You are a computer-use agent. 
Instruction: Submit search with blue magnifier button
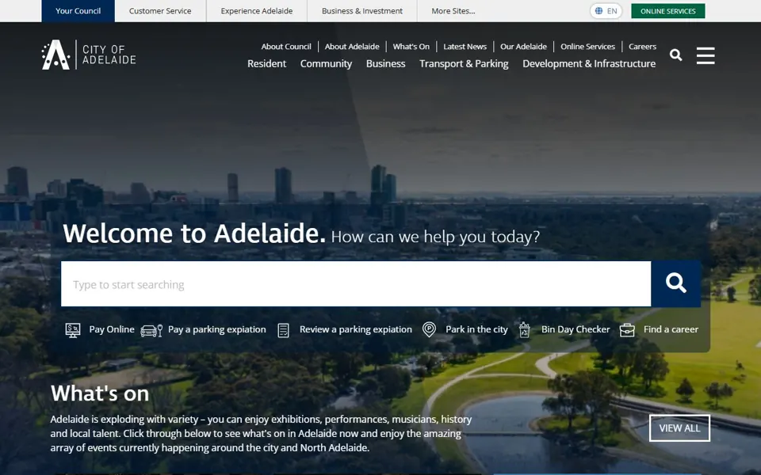point(675,283)
